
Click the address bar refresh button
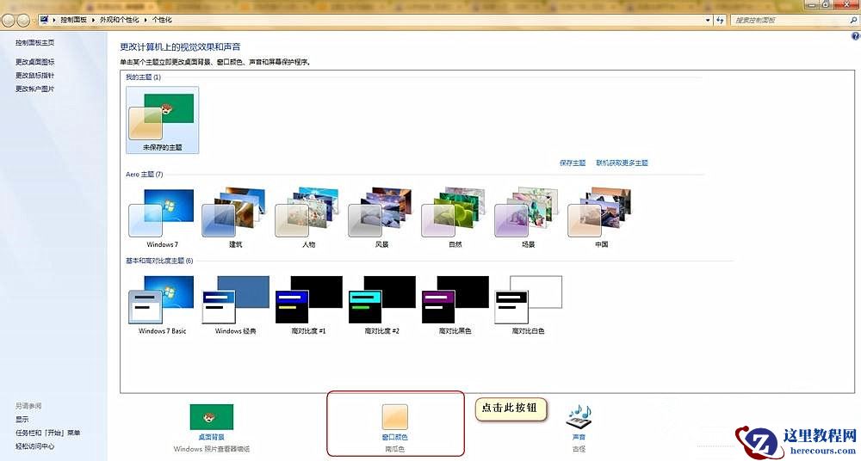pyautogui.click(x=720, y=20)
